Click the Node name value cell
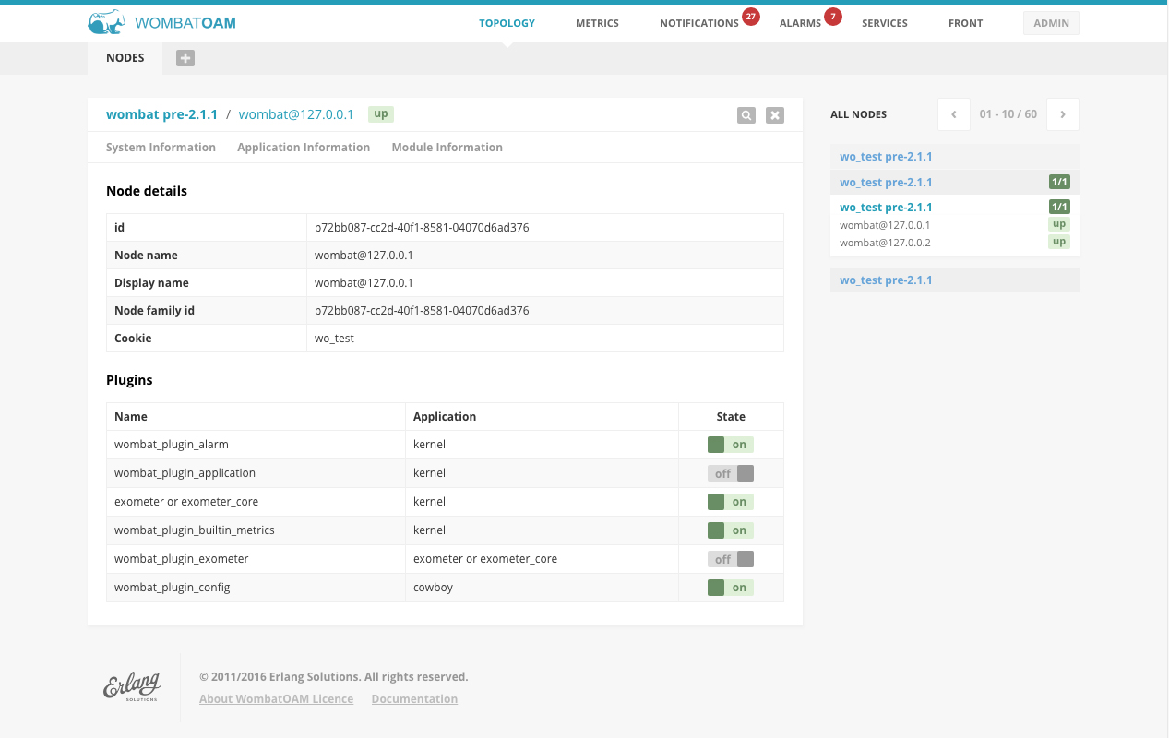1169x738 pixels. point(545,256)
